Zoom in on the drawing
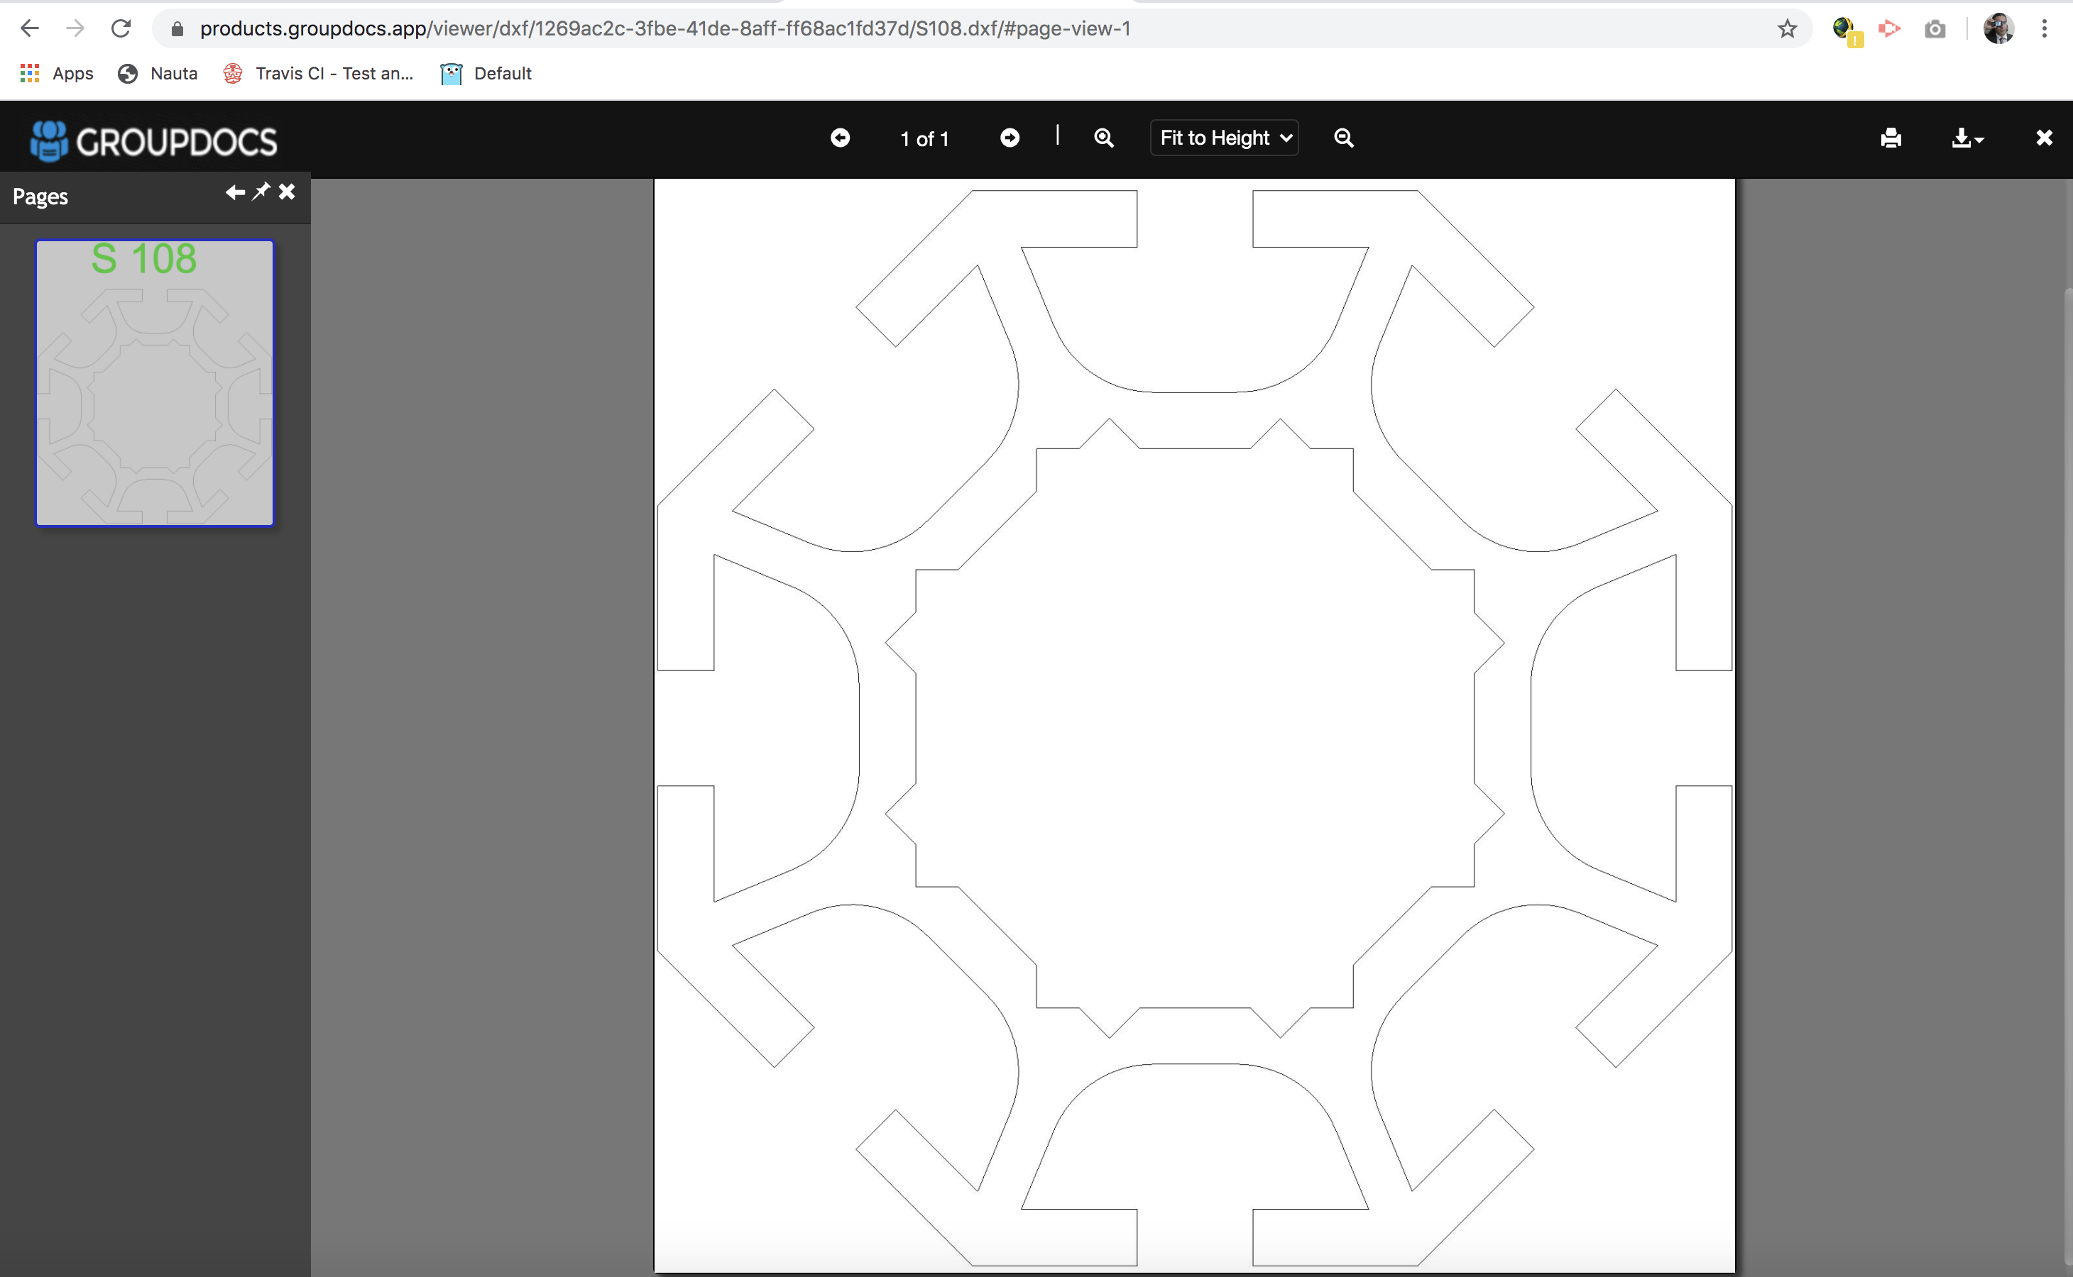 pyautogui.click(x=1104, y=138)
